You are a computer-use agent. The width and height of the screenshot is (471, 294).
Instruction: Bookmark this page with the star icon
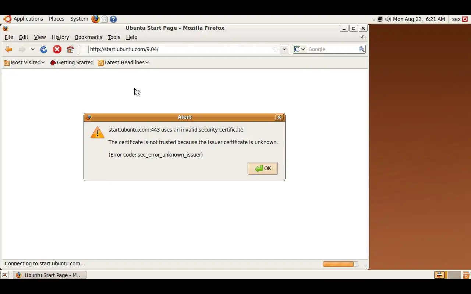[x=275, y=49]
